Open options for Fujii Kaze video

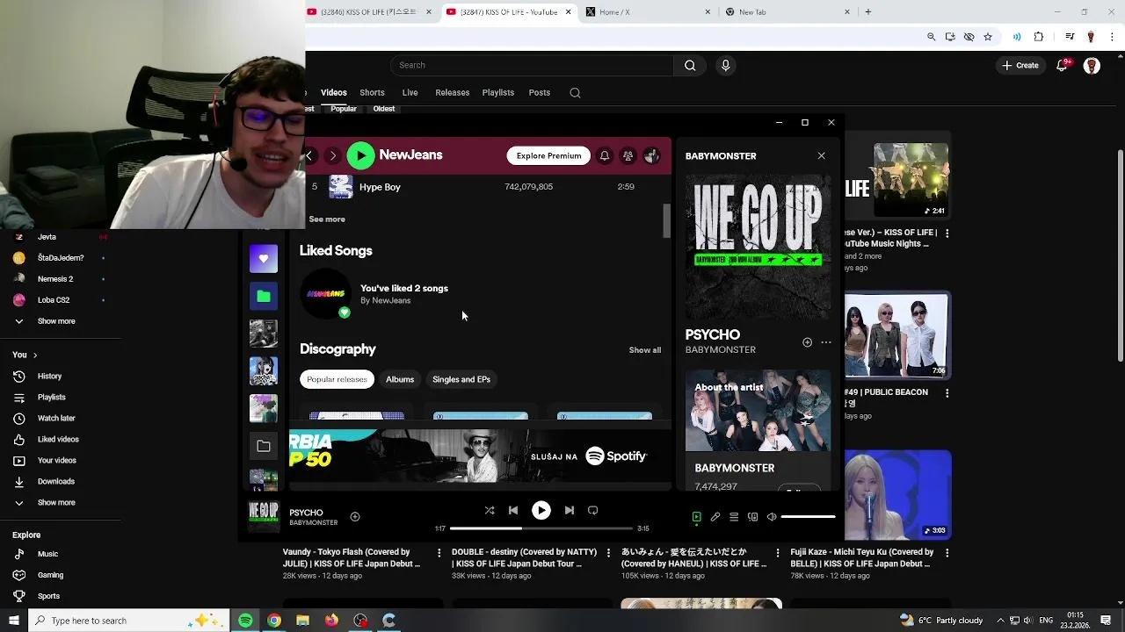pyautogui.click(x=947, y=553)
